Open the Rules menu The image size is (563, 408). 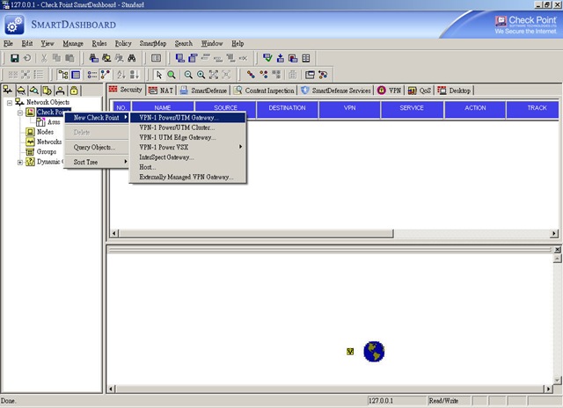coord(99,43)
